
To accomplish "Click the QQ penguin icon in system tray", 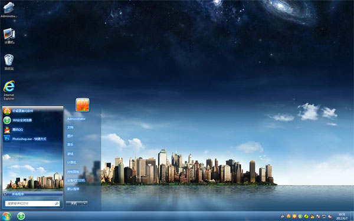I will (x=283, y=216).
